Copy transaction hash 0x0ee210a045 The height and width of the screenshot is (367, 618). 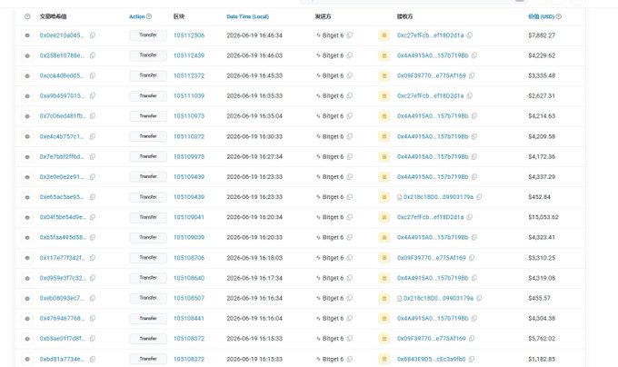coord(93,35)
